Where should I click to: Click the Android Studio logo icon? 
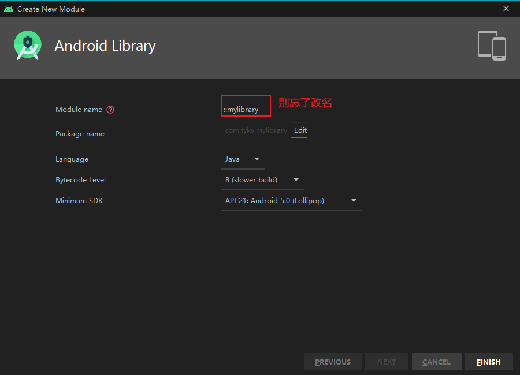(x=28, y=46)
